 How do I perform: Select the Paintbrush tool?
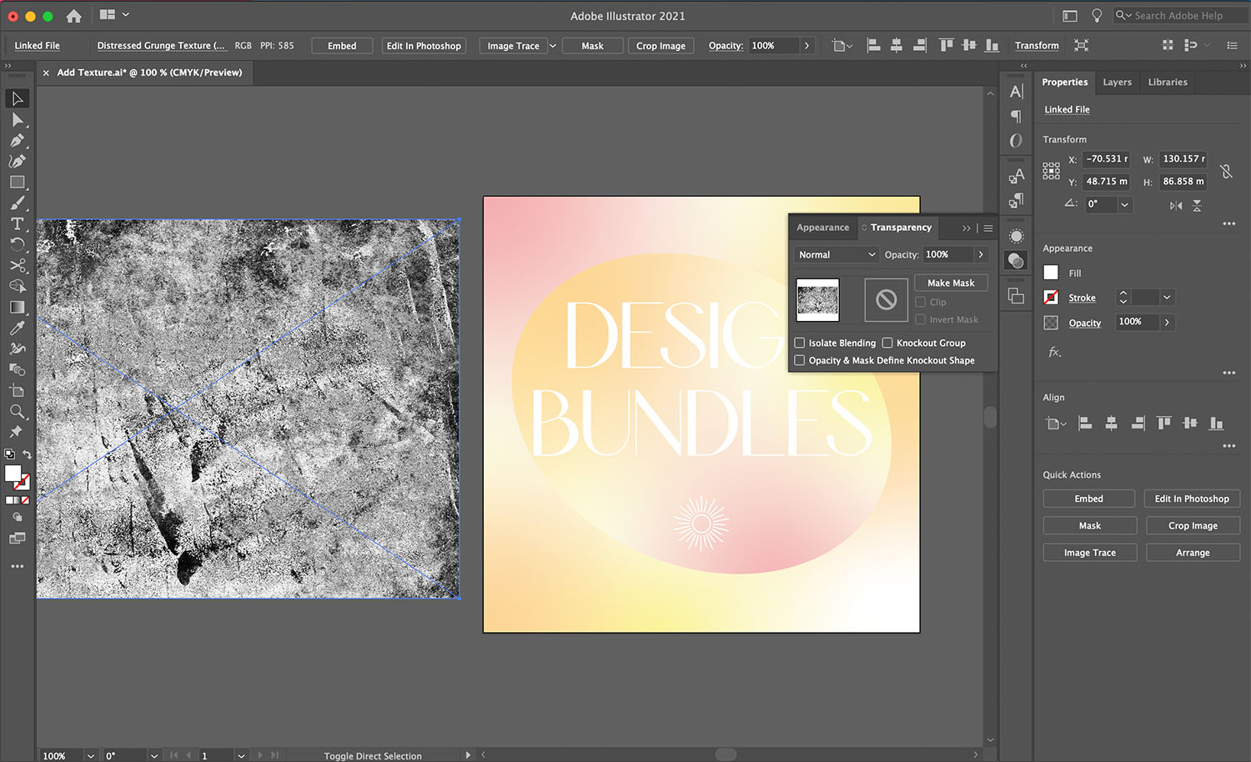(17, 203)
